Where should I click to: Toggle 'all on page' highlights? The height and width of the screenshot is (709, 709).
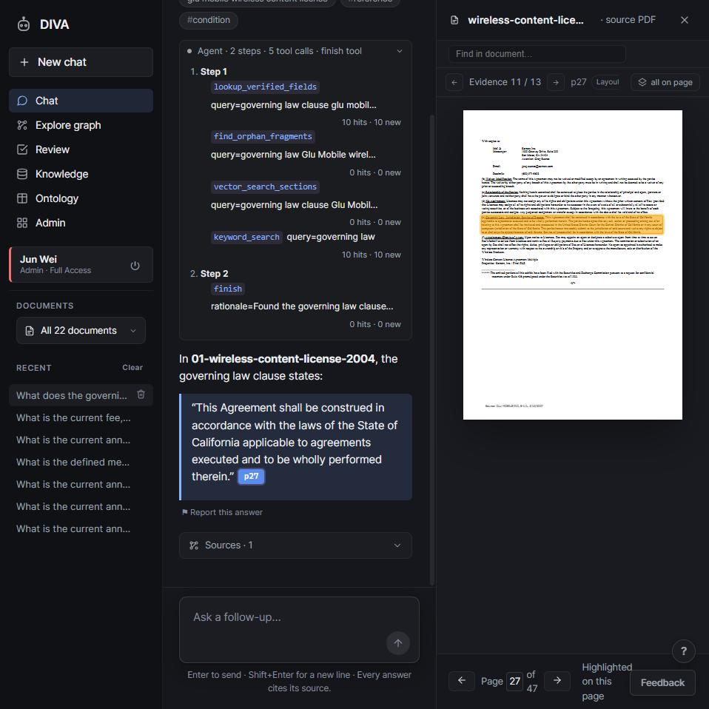point(665,82)
